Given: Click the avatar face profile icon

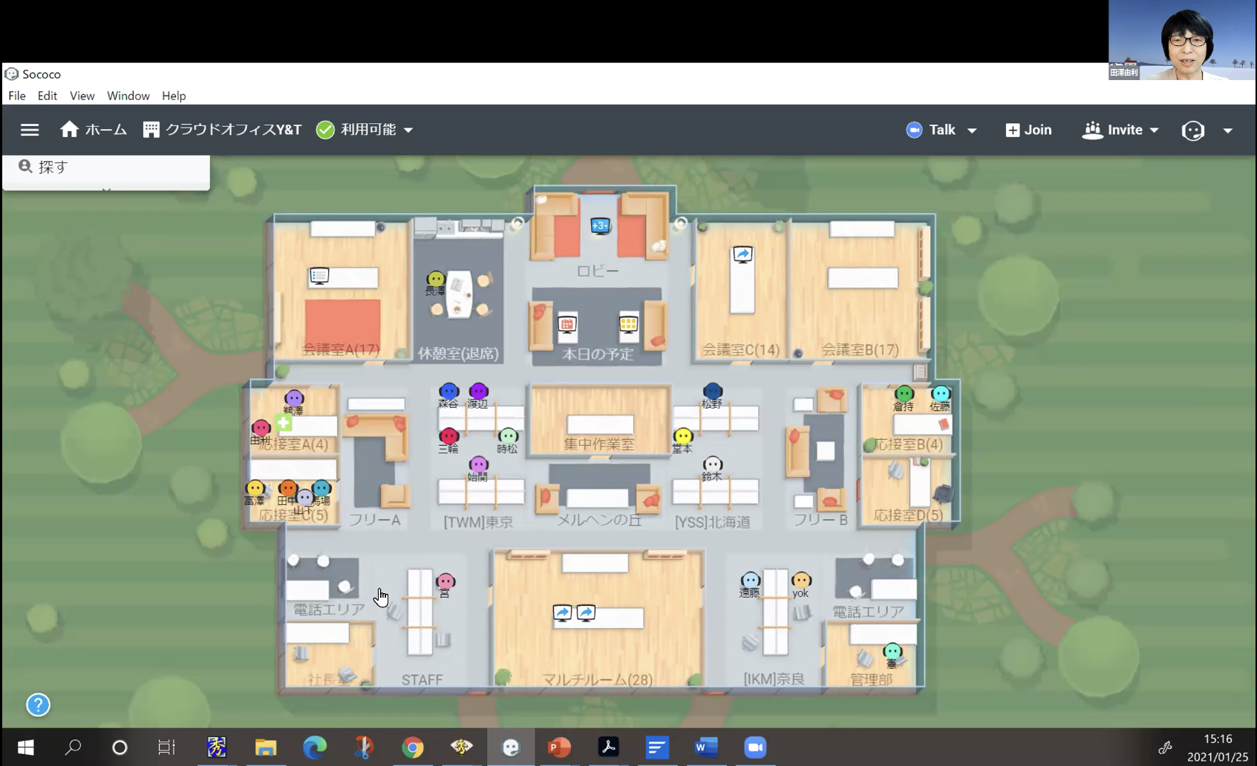Looking at the screenshot, I should pos(1192,131).
